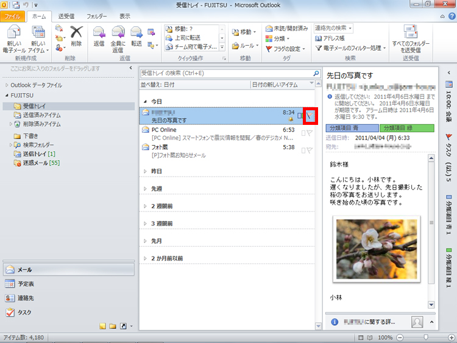
Task: Open the 検索フォルダー item
Action: 34,144
